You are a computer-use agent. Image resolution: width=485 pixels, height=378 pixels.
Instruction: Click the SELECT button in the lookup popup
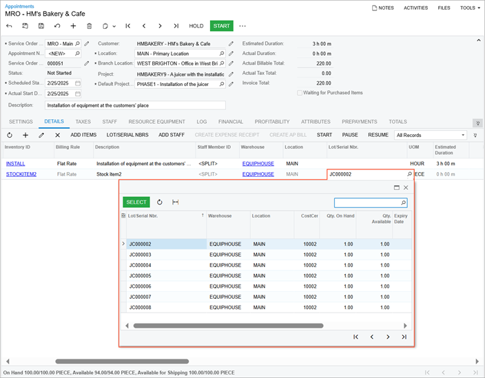tap(136, 202)
